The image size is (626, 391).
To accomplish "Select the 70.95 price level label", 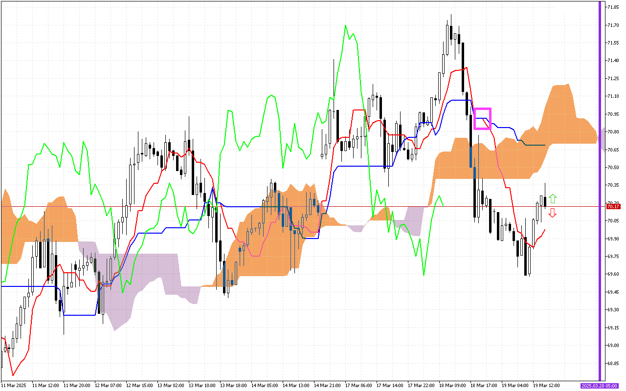I will point(613,114).
